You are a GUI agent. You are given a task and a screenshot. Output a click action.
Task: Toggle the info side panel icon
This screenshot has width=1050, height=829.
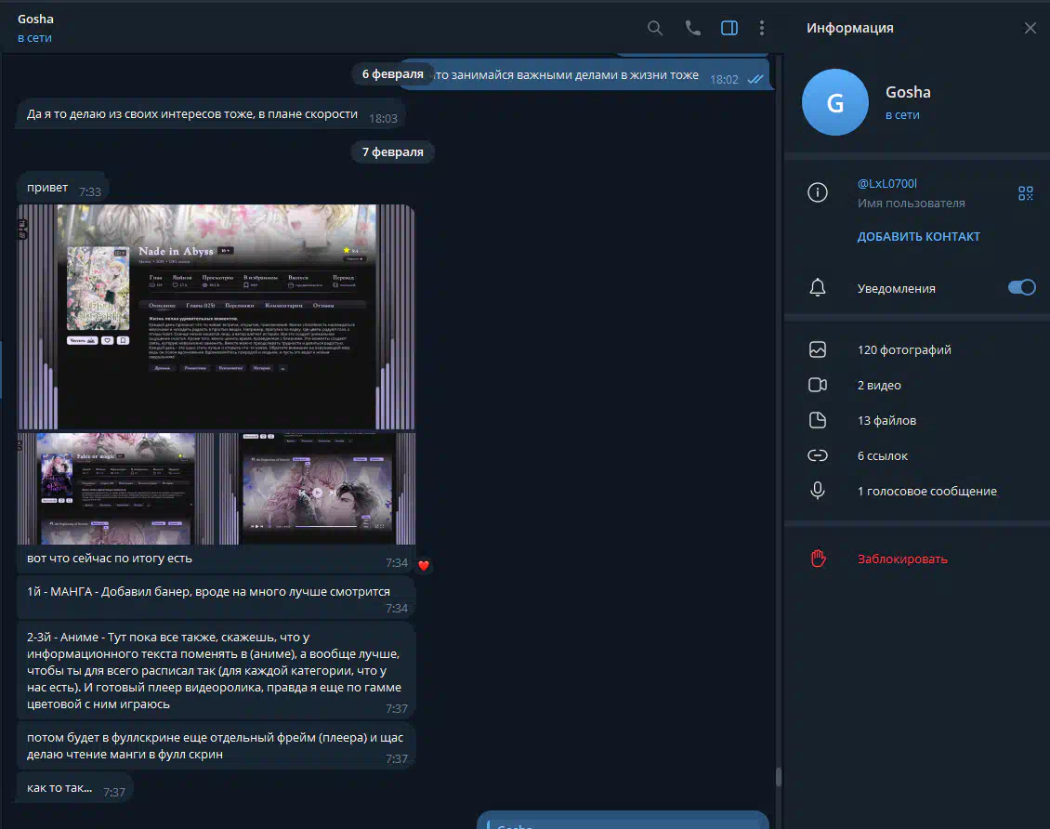coord(729,28)
